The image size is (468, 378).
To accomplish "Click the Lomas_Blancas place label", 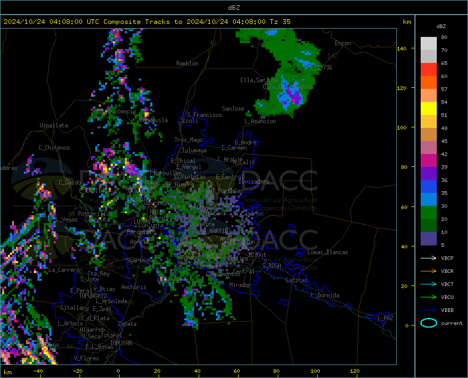I will point(328,252).
